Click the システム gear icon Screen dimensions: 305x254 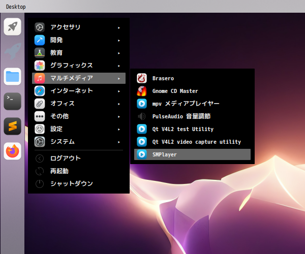pyautogui.click(x=40, y=142)
